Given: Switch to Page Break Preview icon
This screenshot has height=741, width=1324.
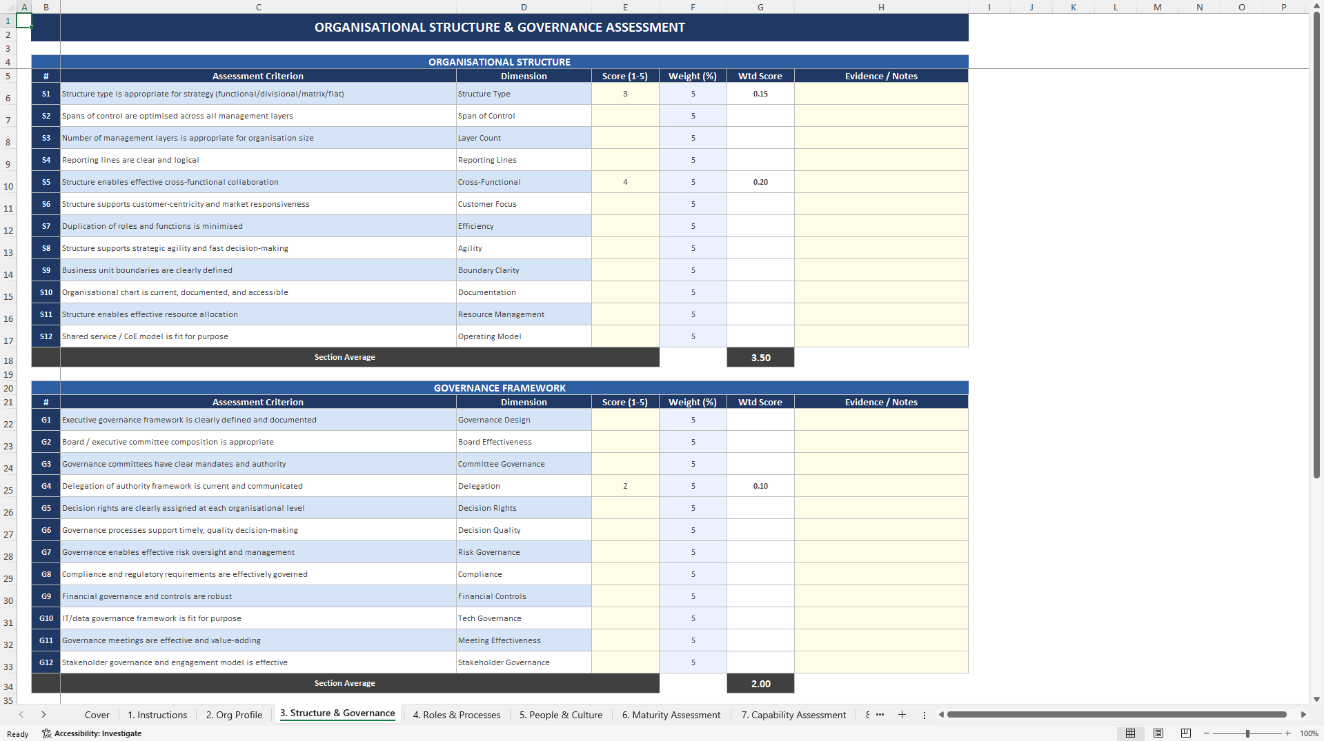Looking at the screenshot, I should (1186, 733).
